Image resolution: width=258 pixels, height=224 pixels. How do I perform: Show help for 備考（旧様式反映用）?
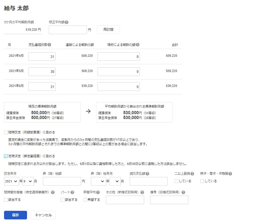tap(184, 192)
